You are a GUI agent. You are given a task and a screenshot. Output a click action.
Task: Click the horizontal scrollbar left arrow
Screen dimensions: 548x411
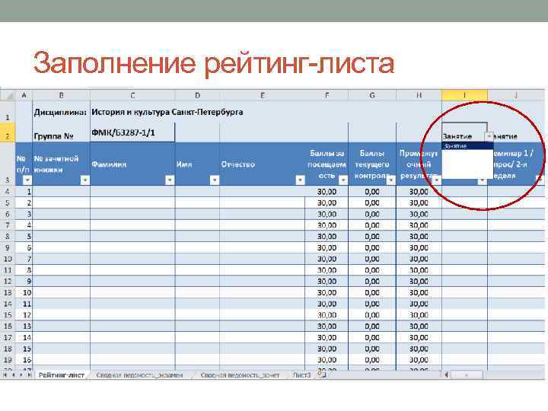point(446,374)
